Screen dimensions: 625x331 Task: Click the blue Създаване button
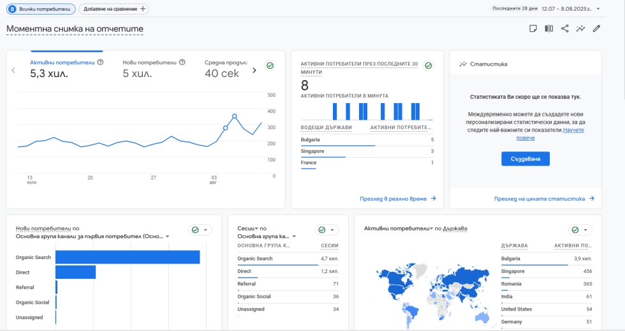pyautogui.click(x=526, y=158)
